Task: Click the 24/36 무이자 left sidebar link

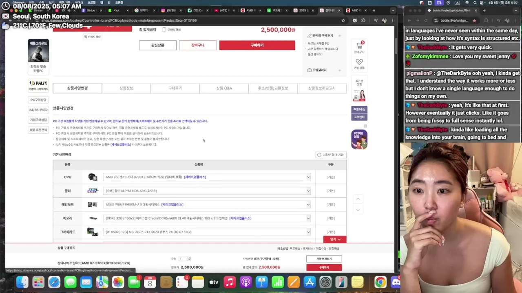Action: 38,110
